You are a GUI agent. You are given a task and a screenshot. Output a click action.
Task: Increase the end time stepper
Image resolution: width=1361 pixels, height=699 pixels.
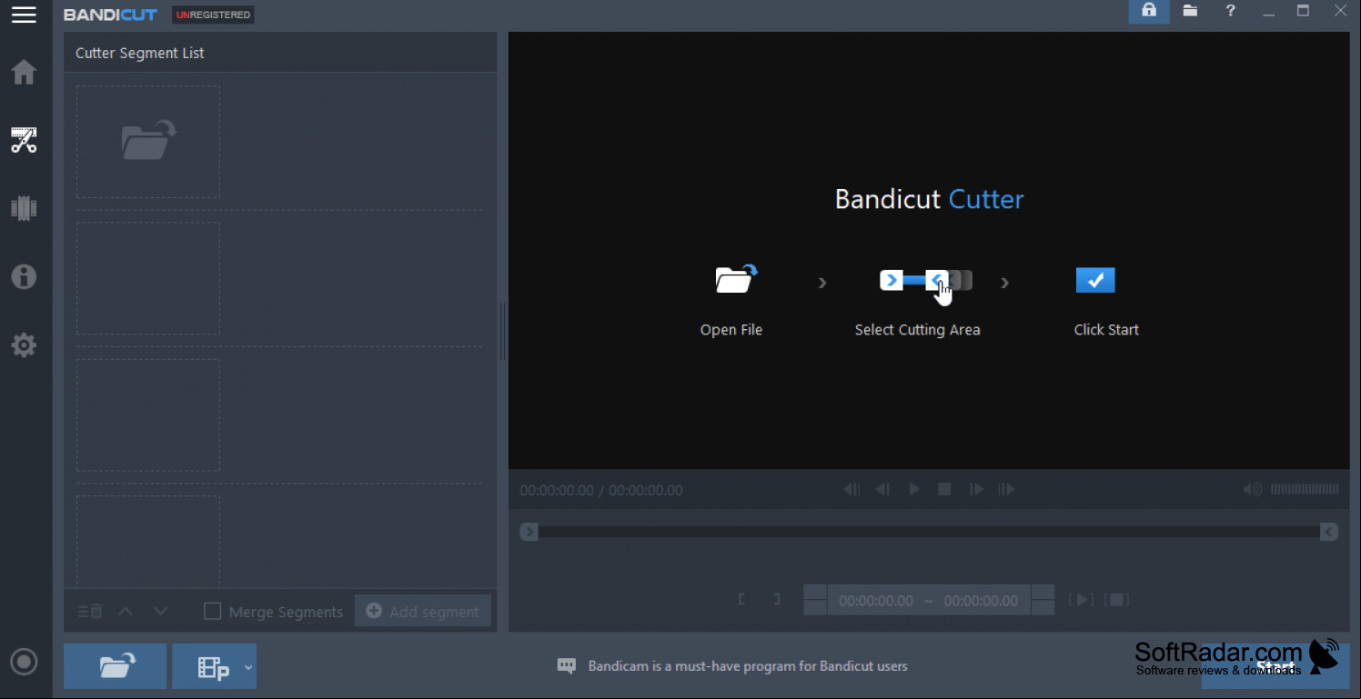tap(1043, 592)
